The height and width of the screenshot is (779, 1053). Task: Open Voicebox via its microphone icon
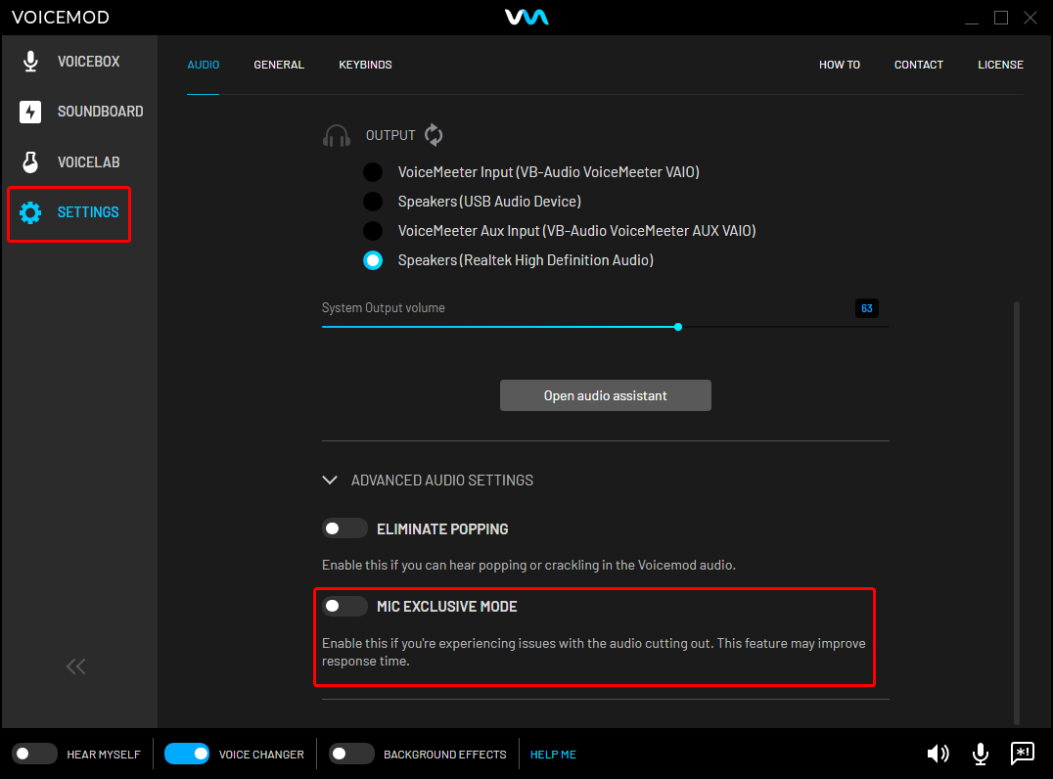[30, 61]
